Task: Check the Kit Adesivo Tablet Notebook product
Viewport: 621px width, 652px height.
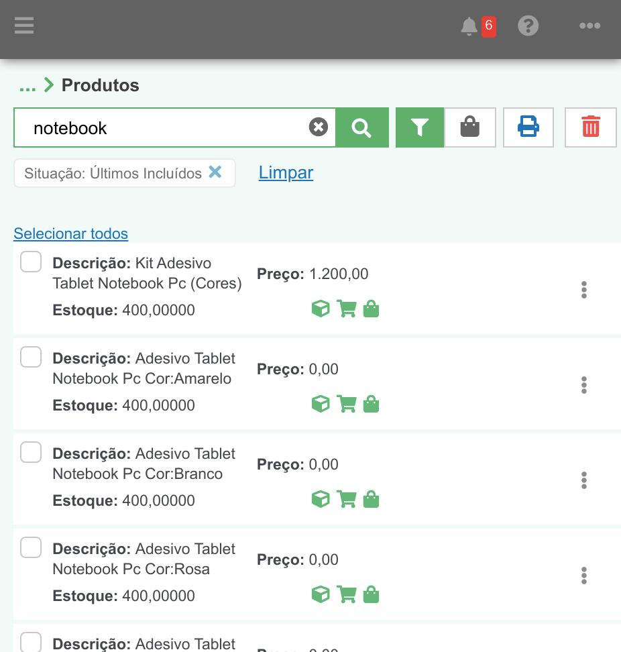Action: point(31,262)
